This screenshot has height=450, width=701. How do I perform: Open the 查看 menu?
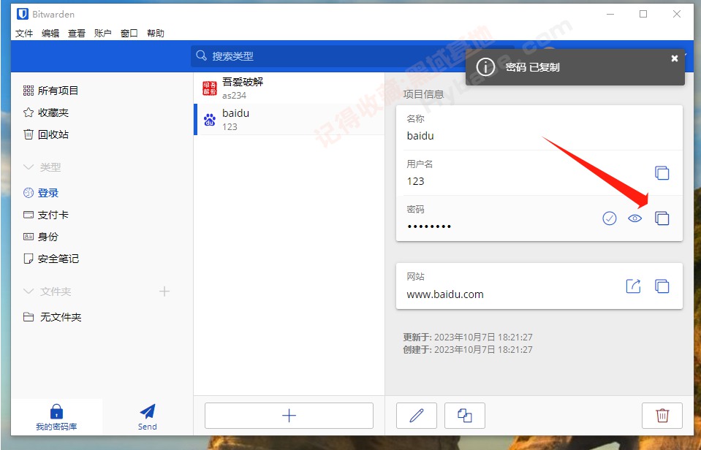click(x=77, y=33)
